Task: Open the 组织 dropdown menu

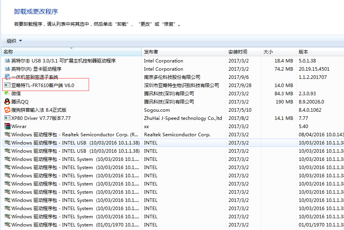Action: [14, 41]
